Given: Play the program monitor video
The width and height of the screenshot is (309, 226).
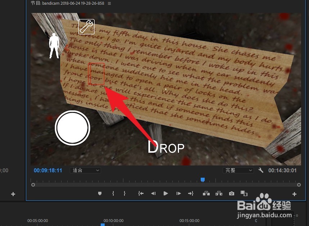Looking at the screenshot, I should pos(166,194).
